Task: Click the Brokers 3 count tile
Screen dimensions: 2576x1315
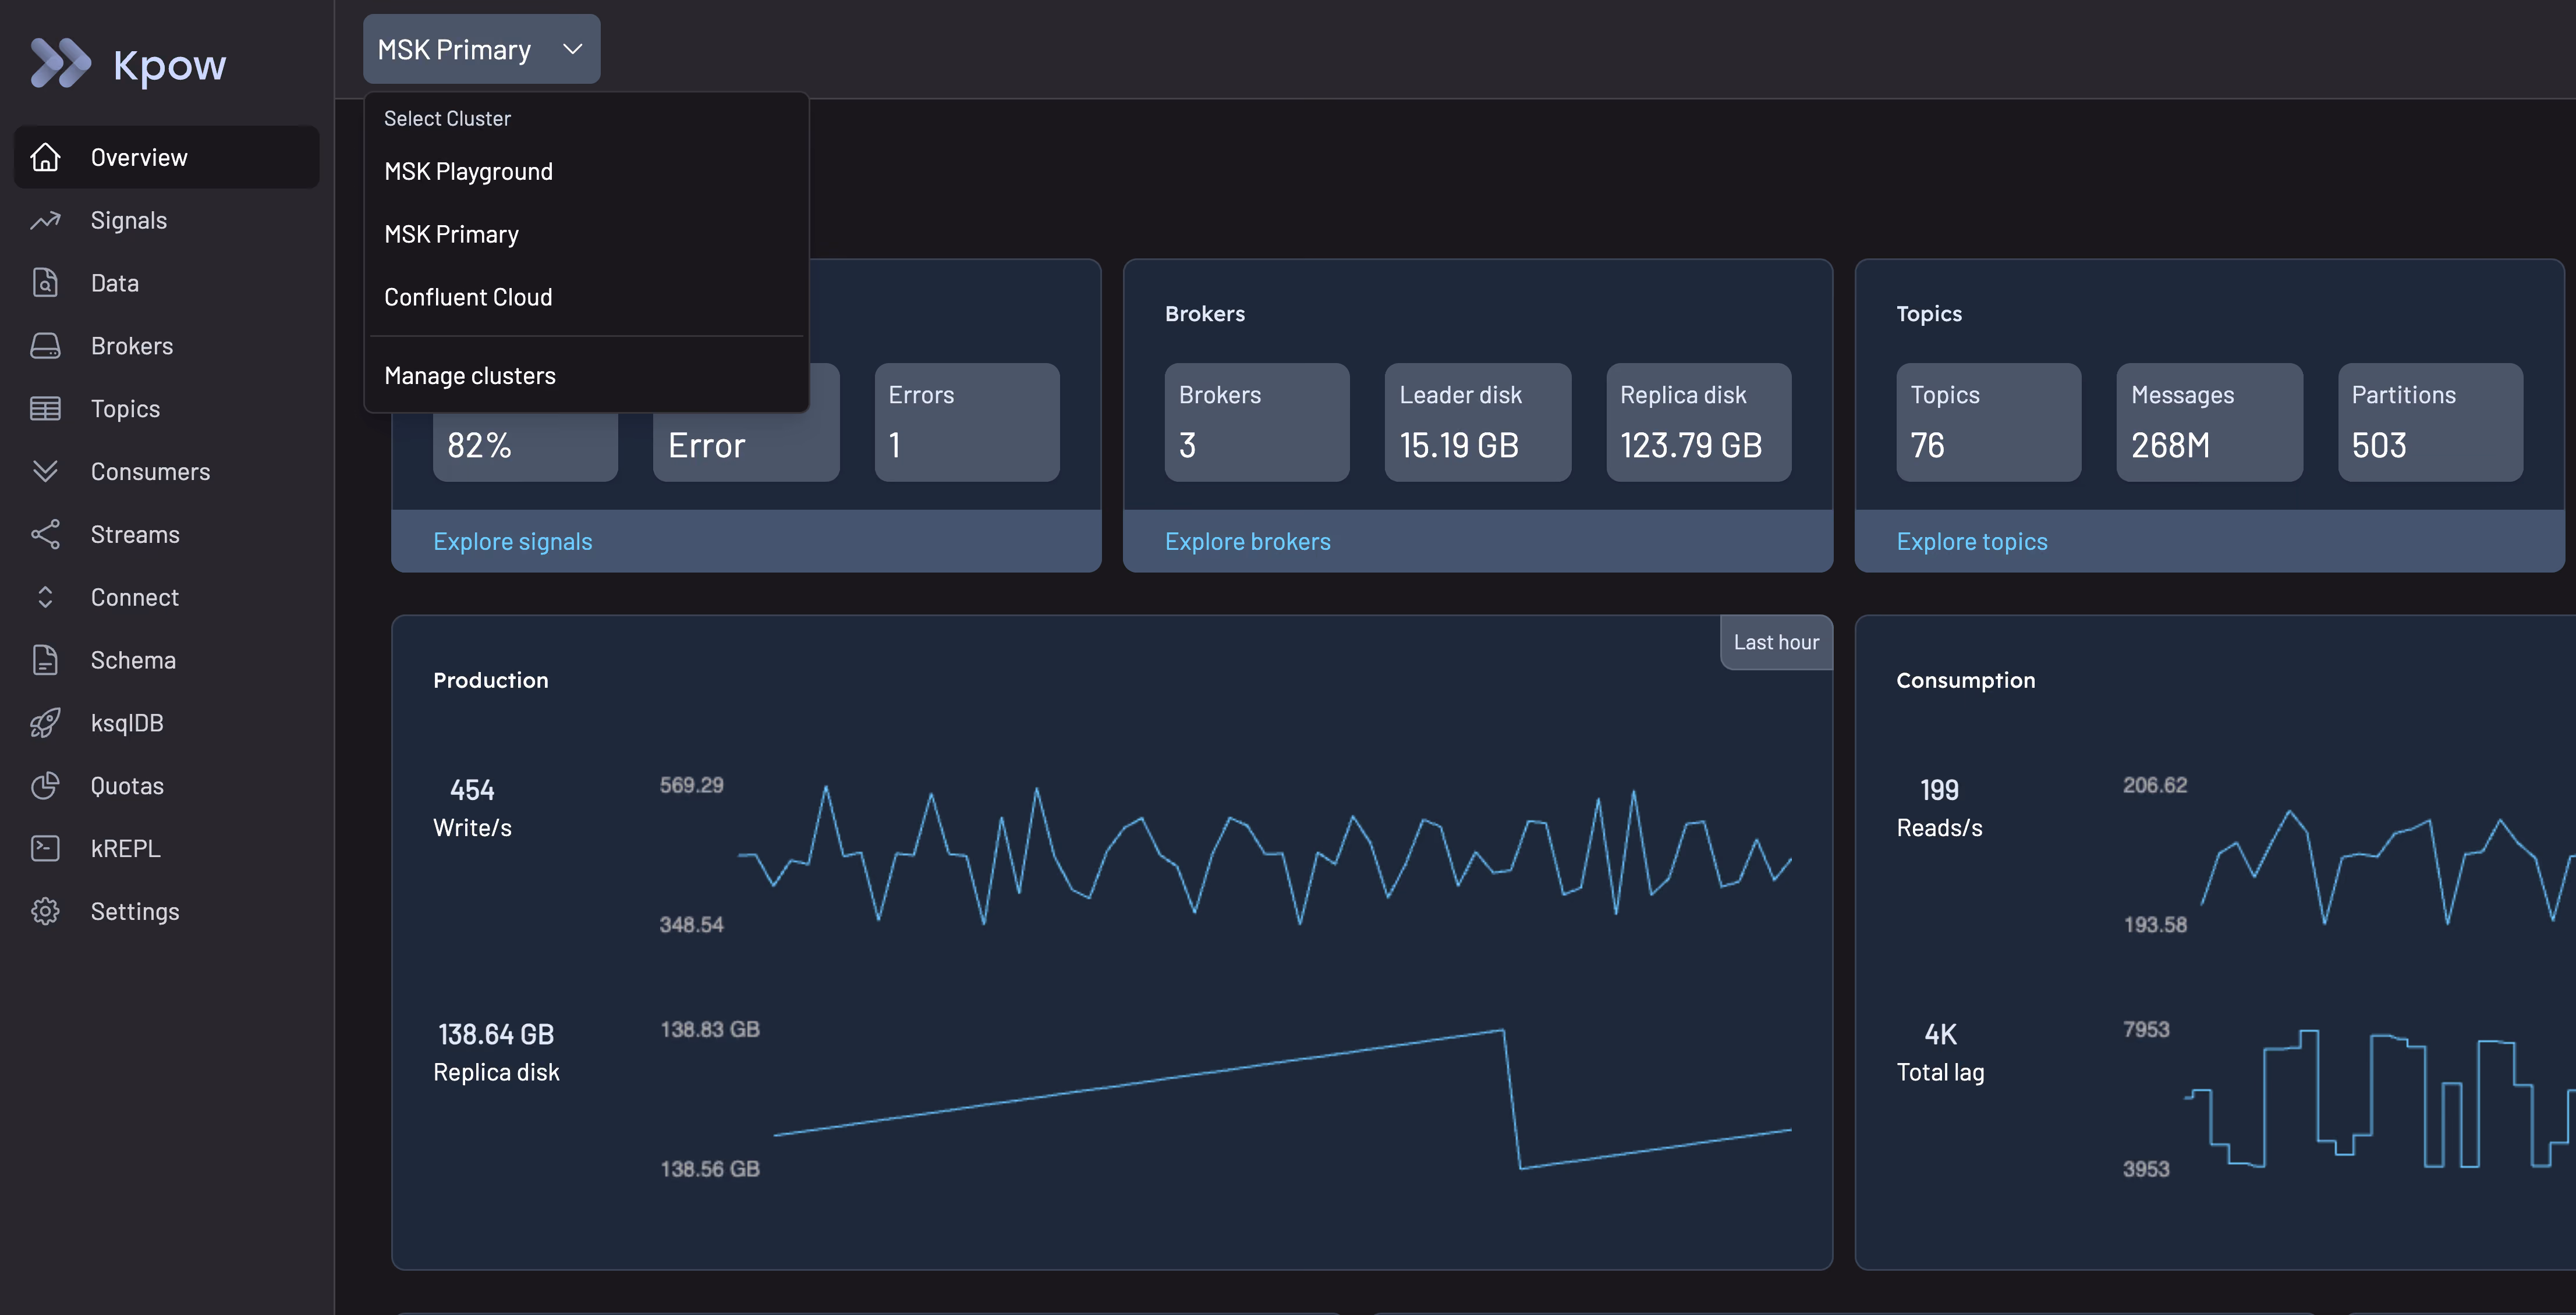Action: point(1256,422)
